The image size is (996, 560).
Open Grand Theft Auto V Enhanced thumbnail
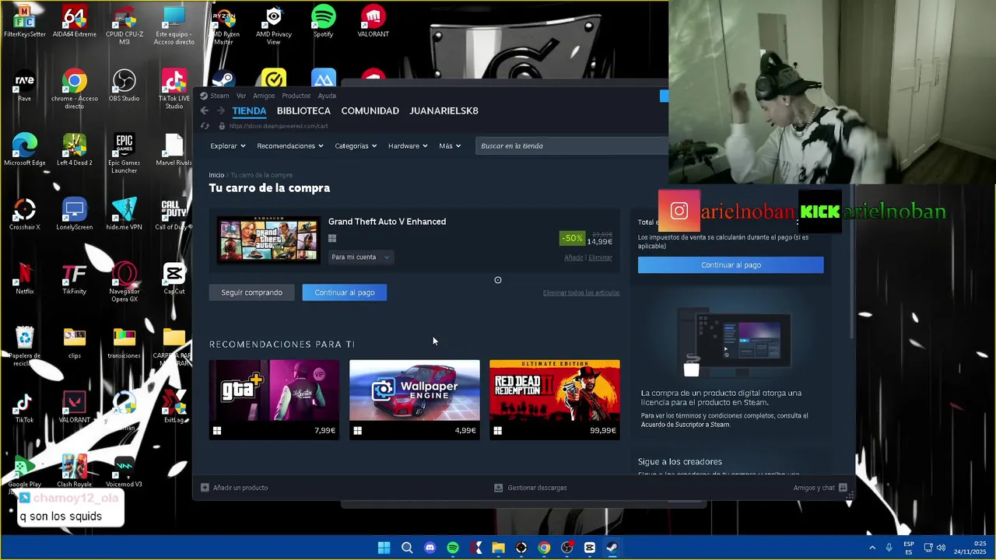pyautogui.click(x=268, y=239)
